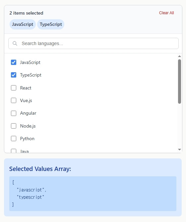Screen dimensions: 186x222
Task: Check the Python checkbox
Action: (x=14, y=139)
